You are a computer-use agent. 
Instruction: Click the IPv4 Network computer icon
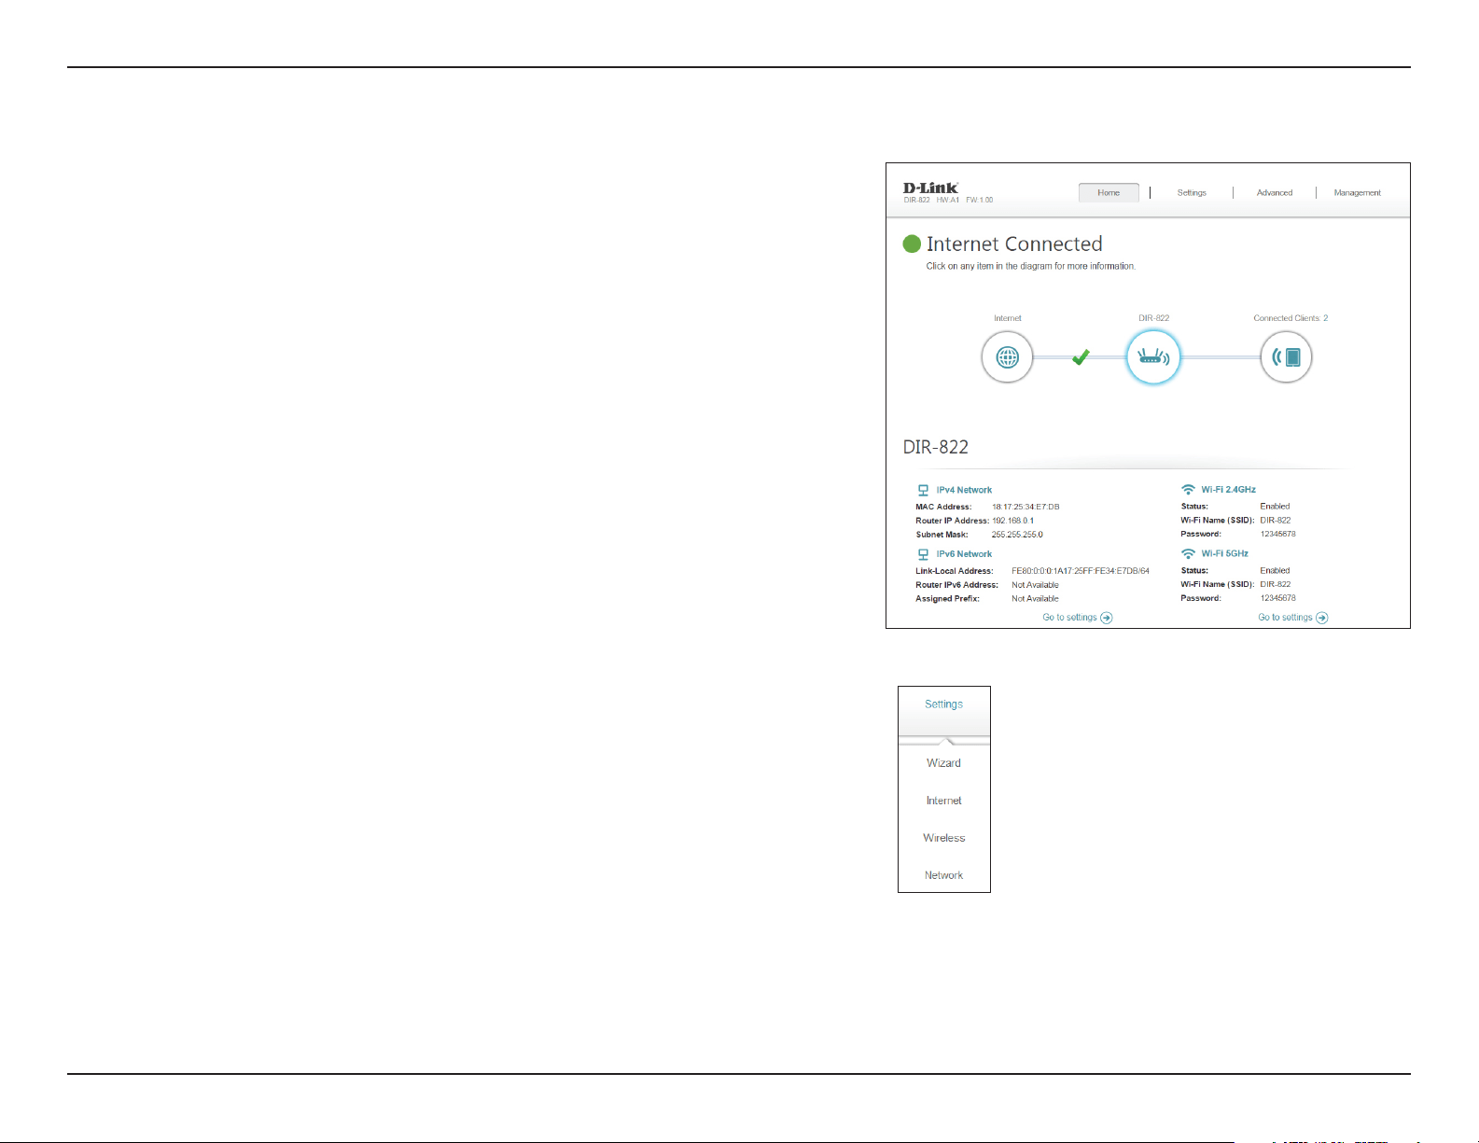(923, 490)
